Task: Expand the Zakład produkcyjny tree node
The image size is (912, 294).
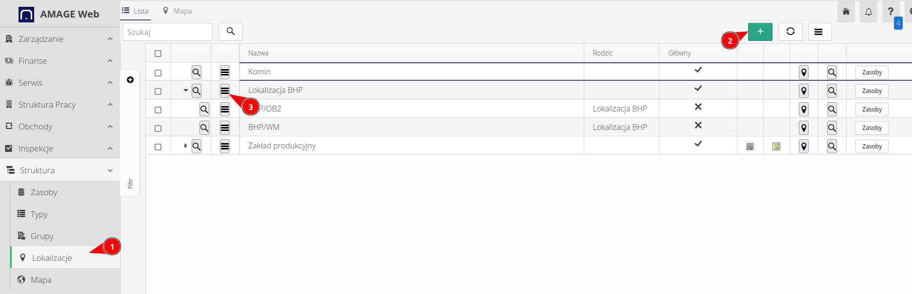Action: 185,146
